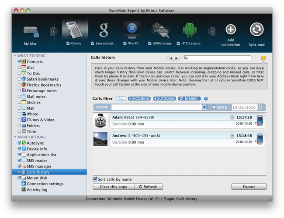The image size is (284, 218).
Task: Click the PHONE filter input field
Action: [157, 107]
